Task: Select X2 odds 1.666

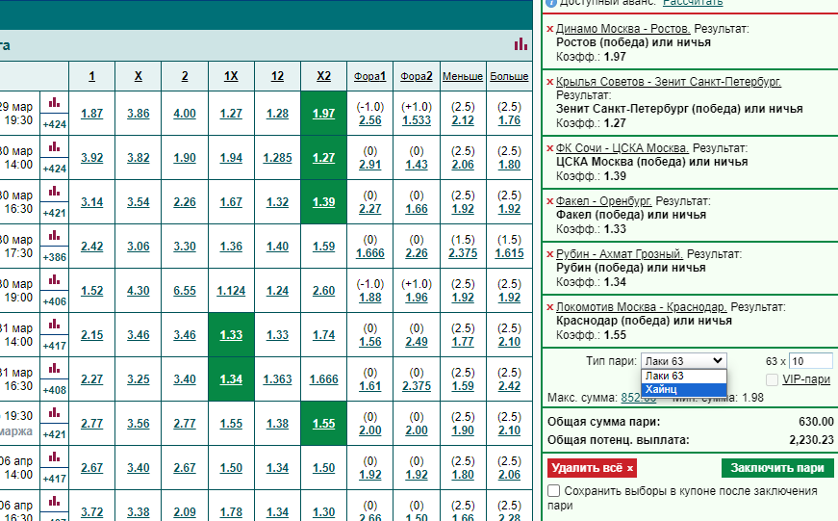Action: point(324,379)
